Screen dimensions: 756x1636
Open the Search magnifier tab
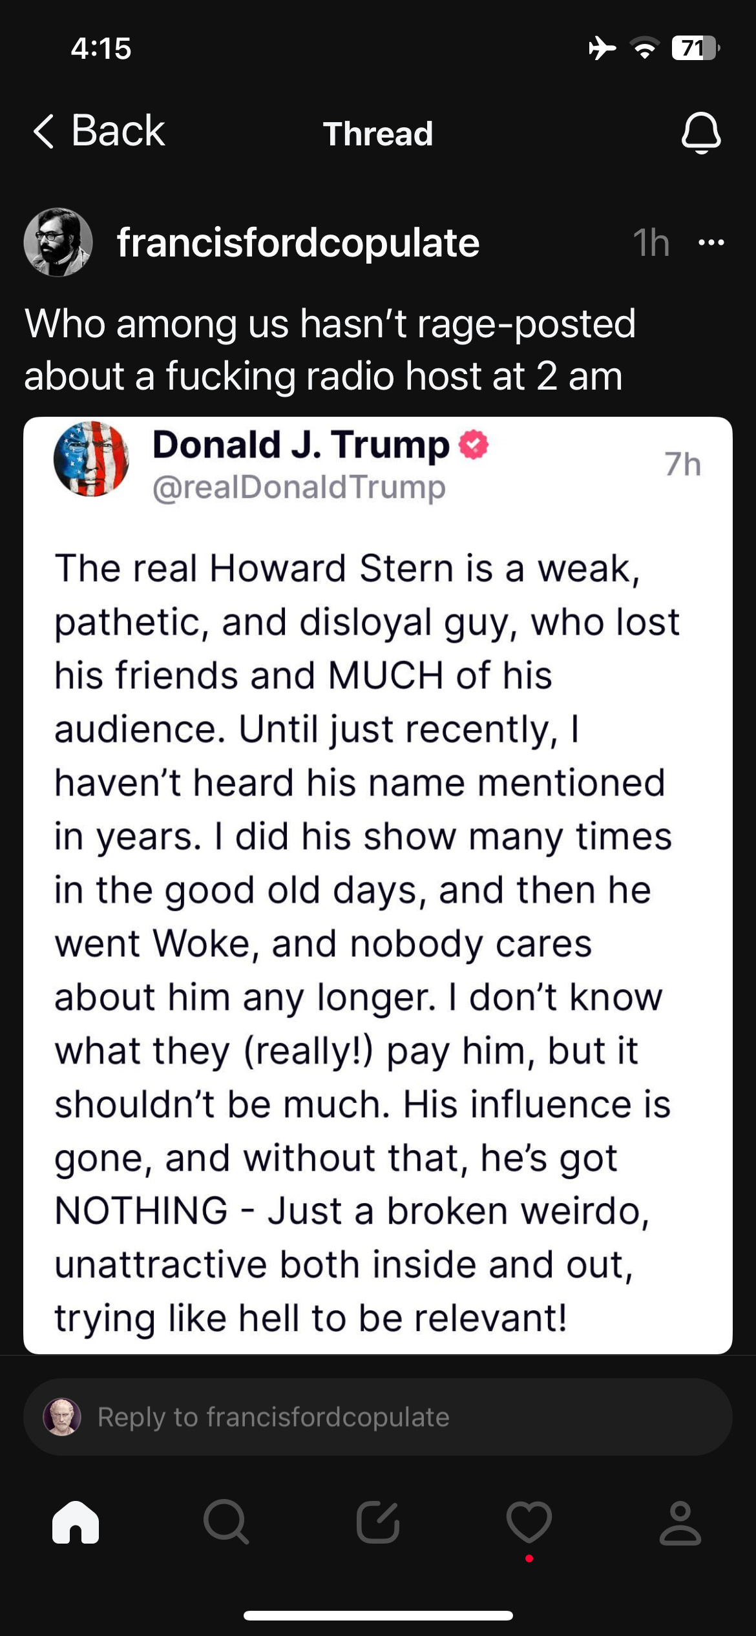coord(226,1522)
